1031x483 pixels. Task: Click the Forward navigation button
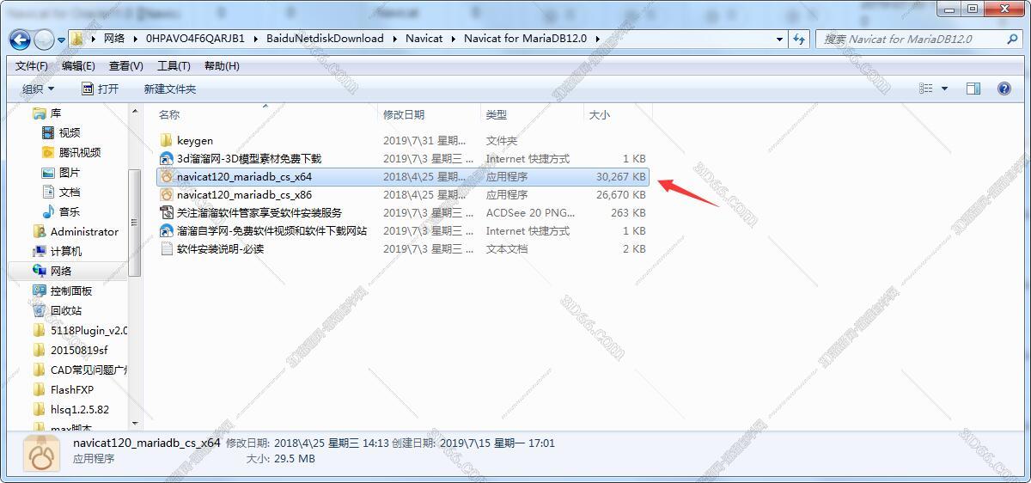pos(44,39)
